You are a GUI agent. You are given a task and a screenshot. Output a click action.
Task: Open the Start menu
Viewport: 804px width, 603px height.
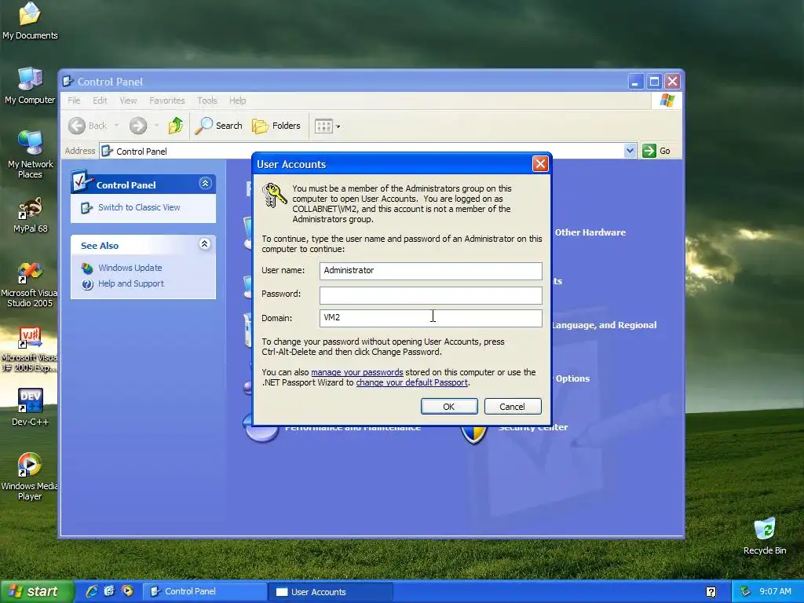(36, 591)
